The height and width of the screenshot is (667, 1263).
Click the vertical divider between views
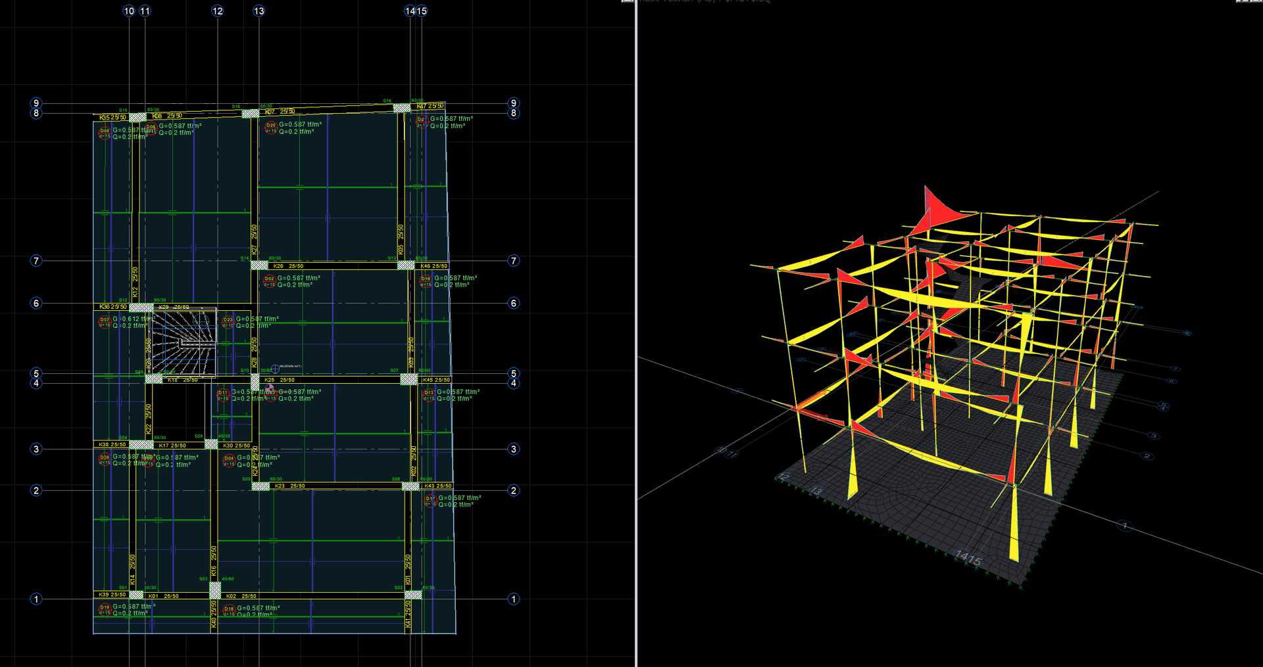click(x=636, y=333)
